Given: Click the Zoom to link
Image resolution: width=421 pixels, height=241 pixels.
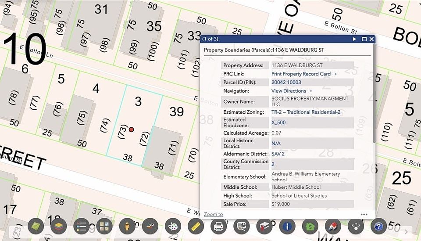Looking at the screenshot, I should pyautogui.click(x=214, y=214).
